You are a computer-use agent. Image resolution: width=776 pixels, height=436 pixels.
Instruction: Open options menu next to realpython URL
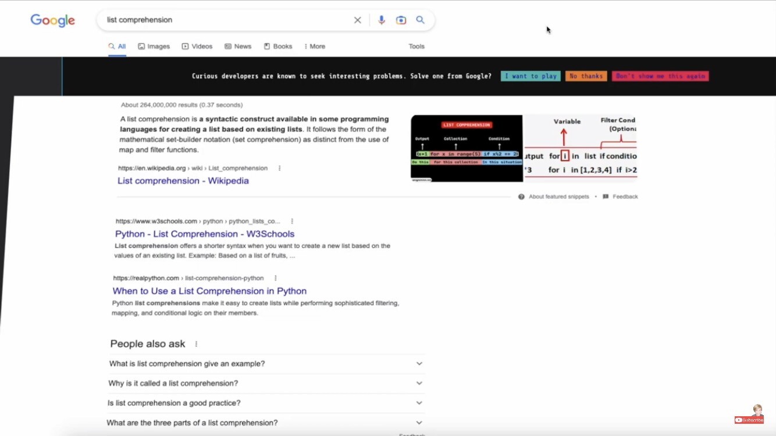point(275,278)
